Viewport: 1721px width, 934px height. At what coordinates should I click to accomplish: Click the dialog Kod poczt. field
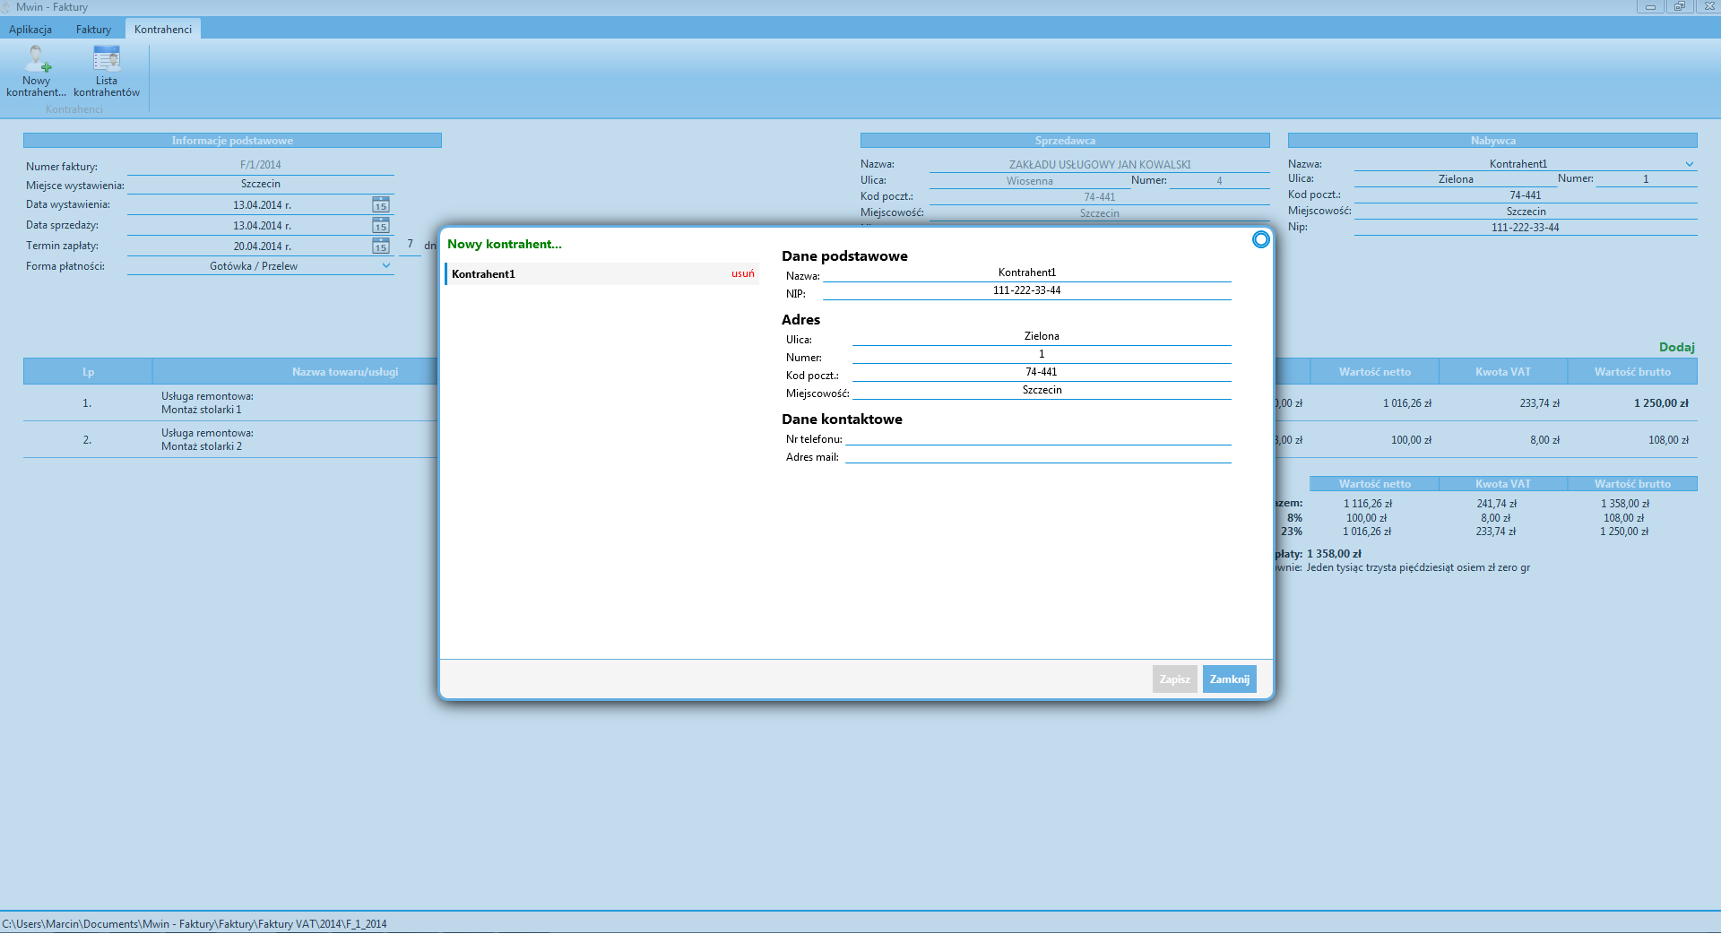[x=1042, y=373]
